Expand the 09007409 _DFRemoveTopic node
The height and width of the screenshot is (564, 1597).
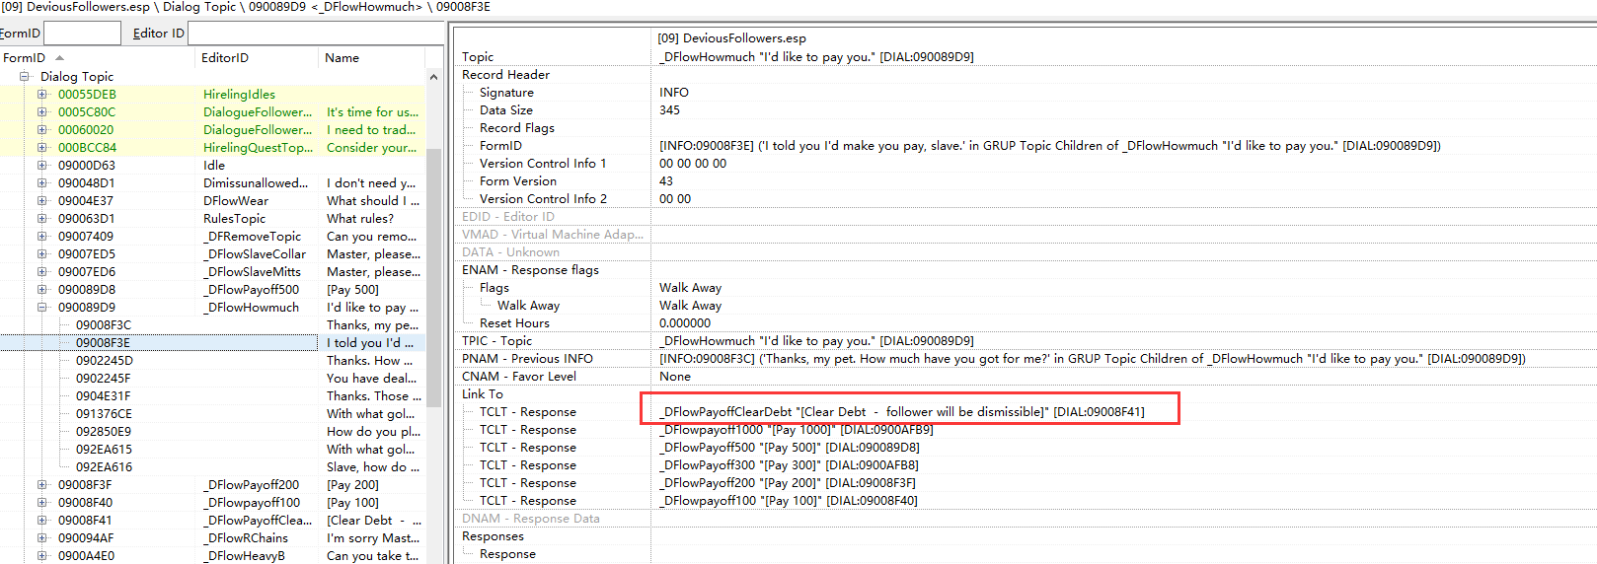coord(42,236)
